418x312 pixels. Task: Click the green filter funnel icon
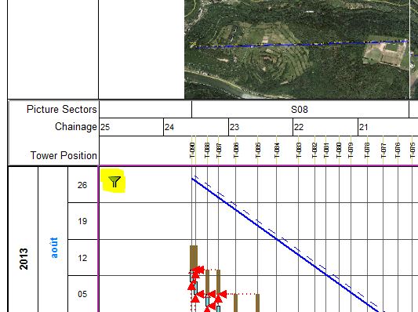(114, 182)
